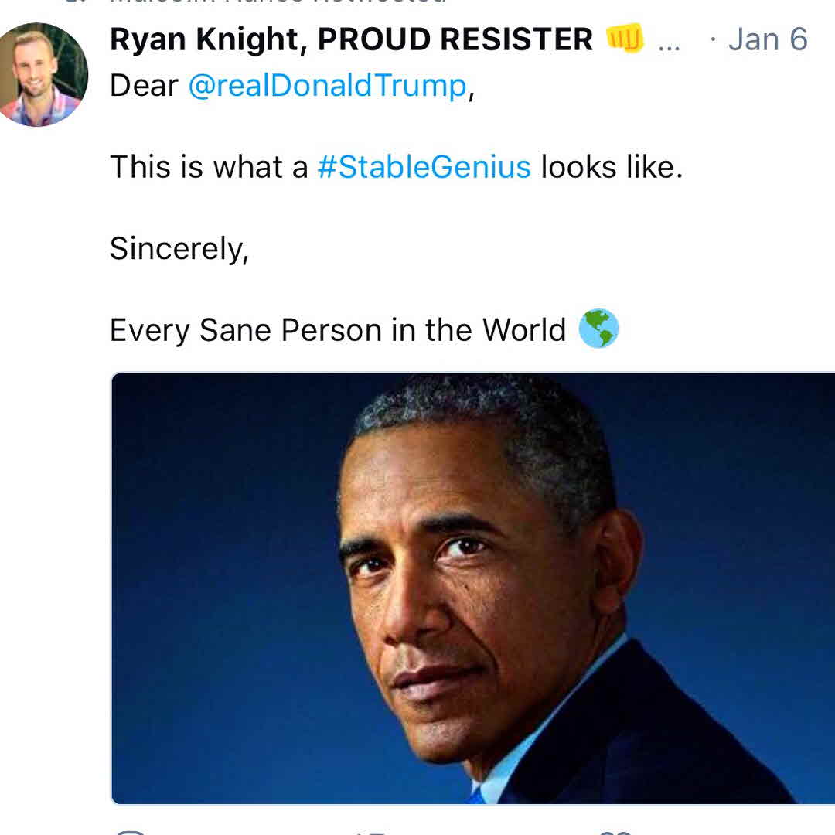Viewport: 835px width, 835px height.
Task: Click the truncated handle ellipsis after name
Action: point(669,41)
